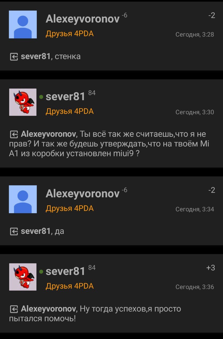Click the bold Alexeyvoronov mention in "Ну тогда успехов"
Screen dimensions: 223x339
pos(48,309)
